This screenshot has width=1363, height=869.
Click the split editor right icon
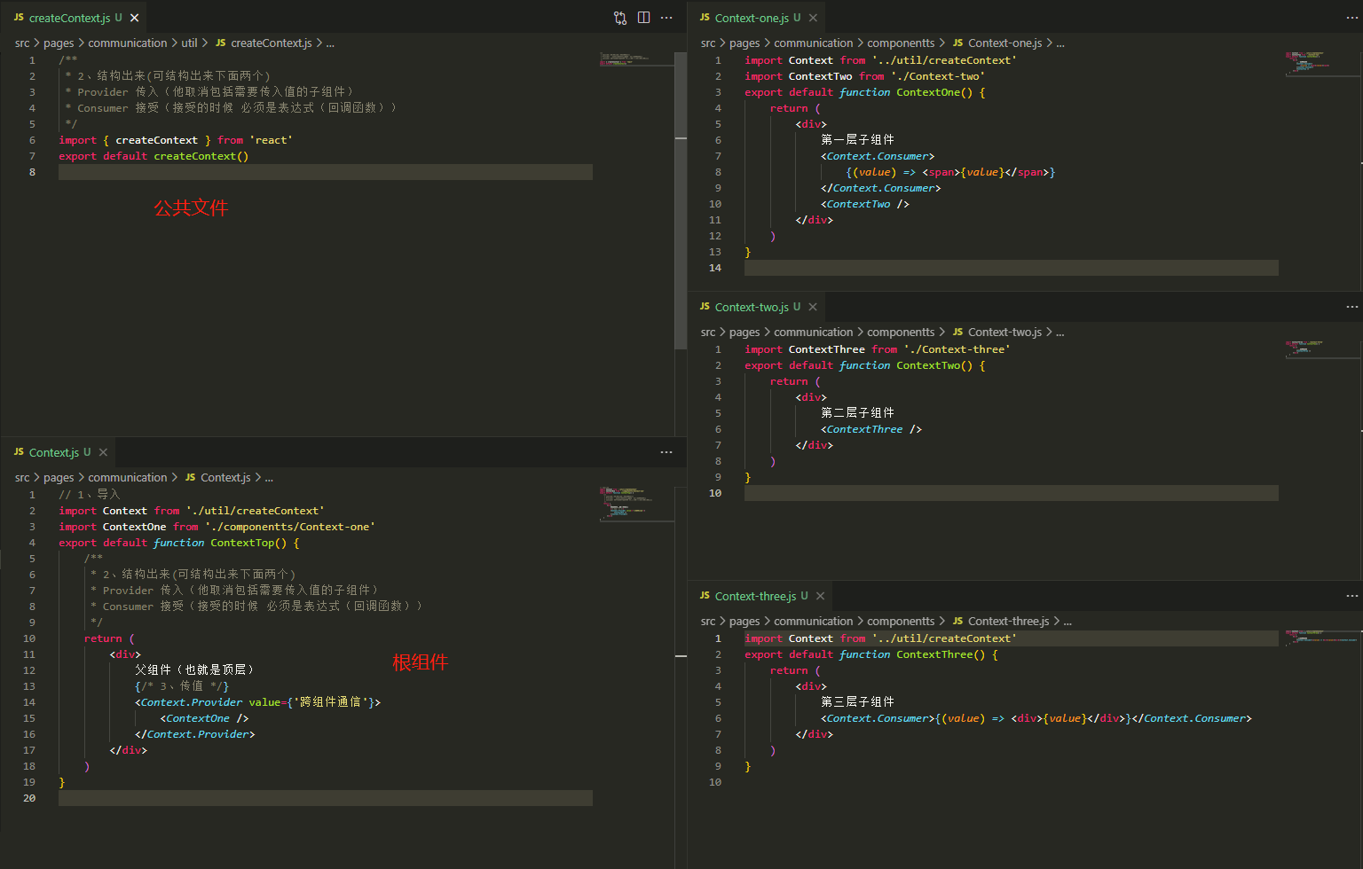click(x=643, y=18)
